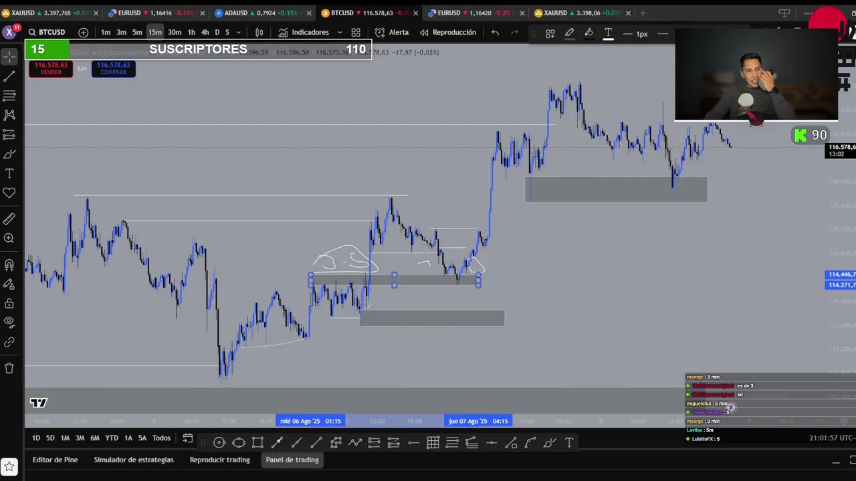Click the undo arrow
The height and width of the screenshot is (481, 856).
495,32
